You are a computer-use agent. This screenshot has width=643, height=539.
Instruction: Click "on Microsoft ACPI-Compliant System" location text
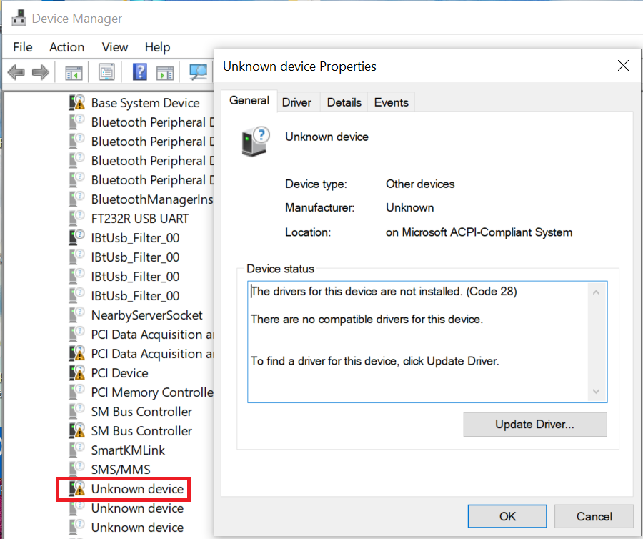479,232
